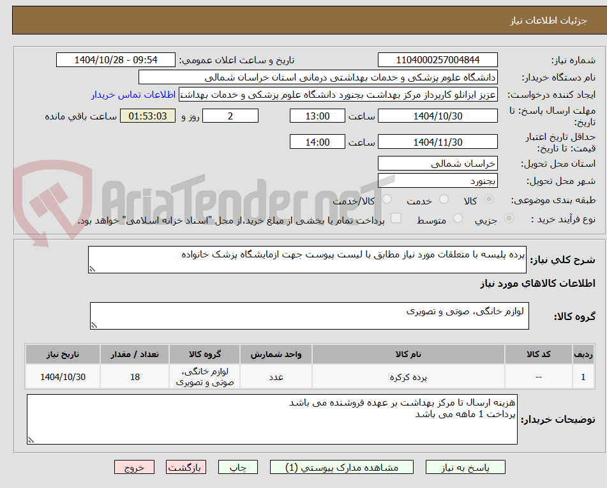607x488 pixels.
Task: Click the تاریخ نیاز column header
Action: (x=63, y=355)
